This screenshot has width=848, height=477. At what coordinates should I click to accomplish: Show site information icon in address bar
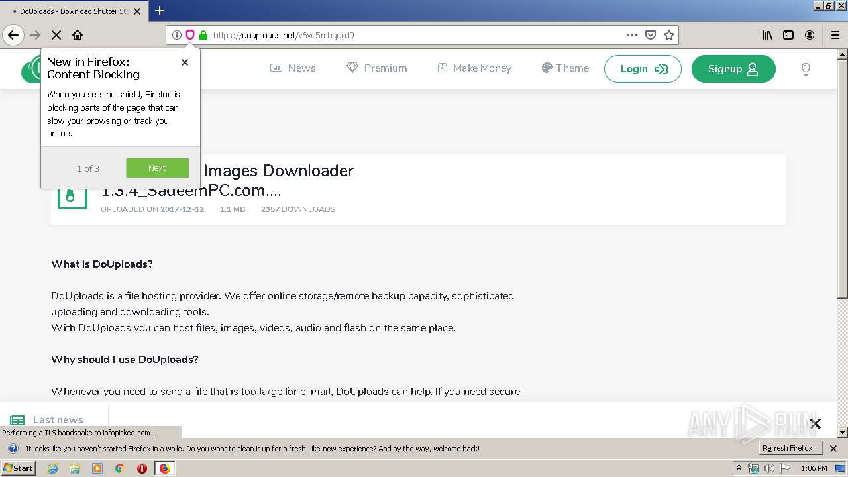[x=176, y=35]
